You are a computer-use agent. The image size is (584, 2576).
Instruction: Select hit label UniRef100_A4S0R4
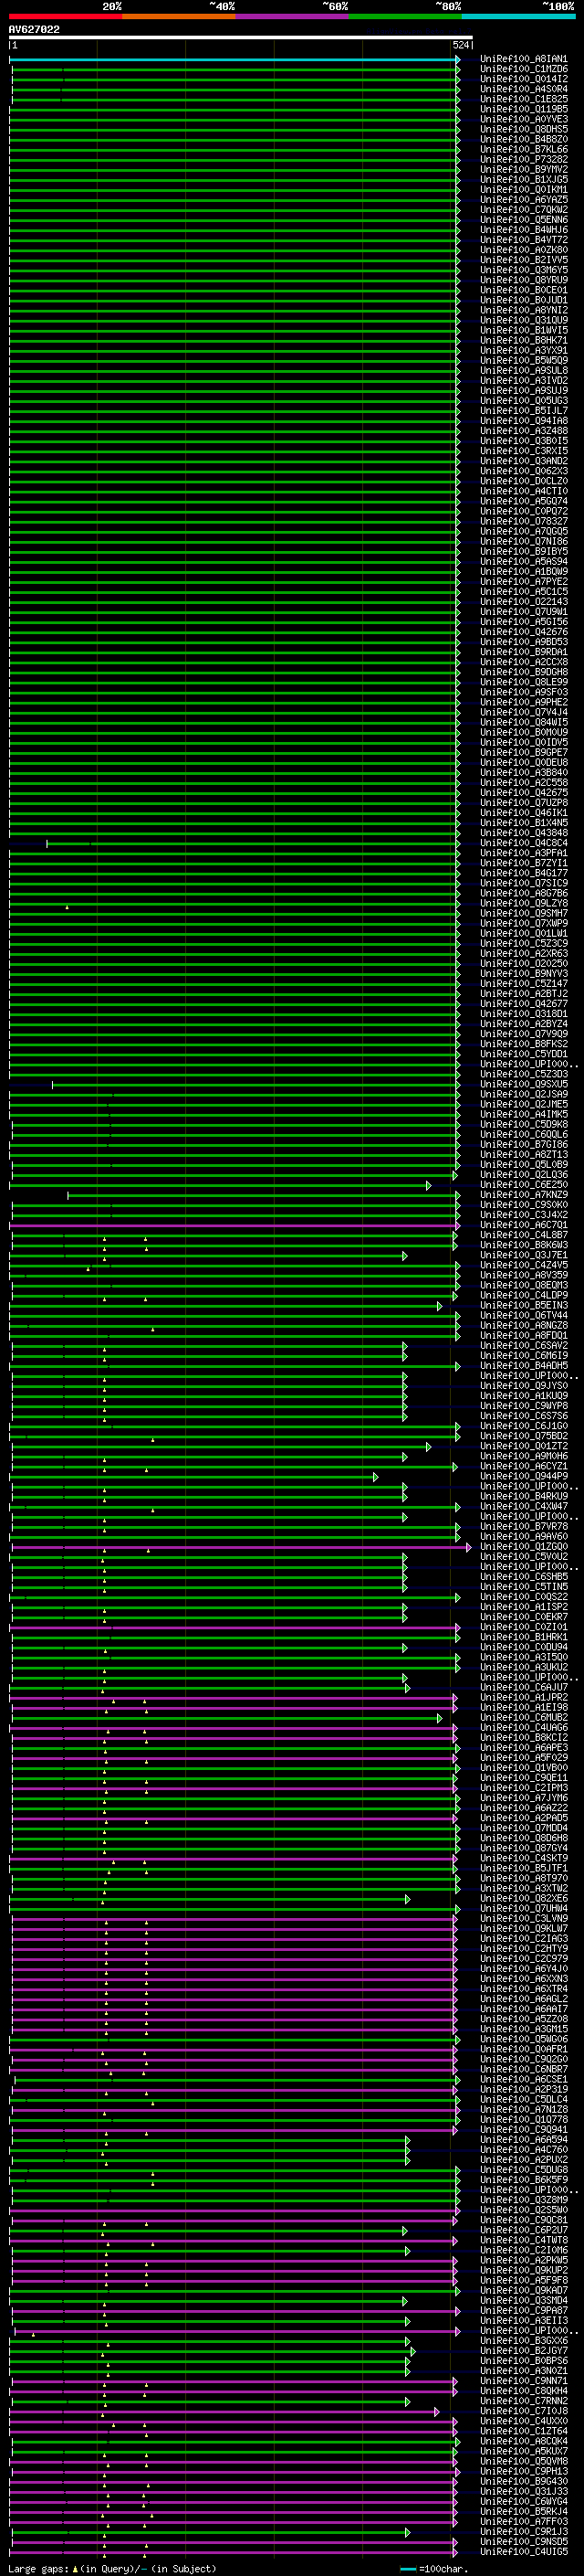524,89
